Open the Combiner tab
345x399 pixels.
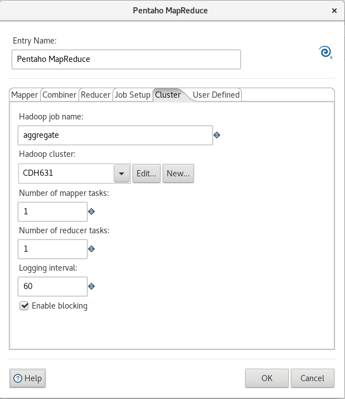click(x=59, y=95)
